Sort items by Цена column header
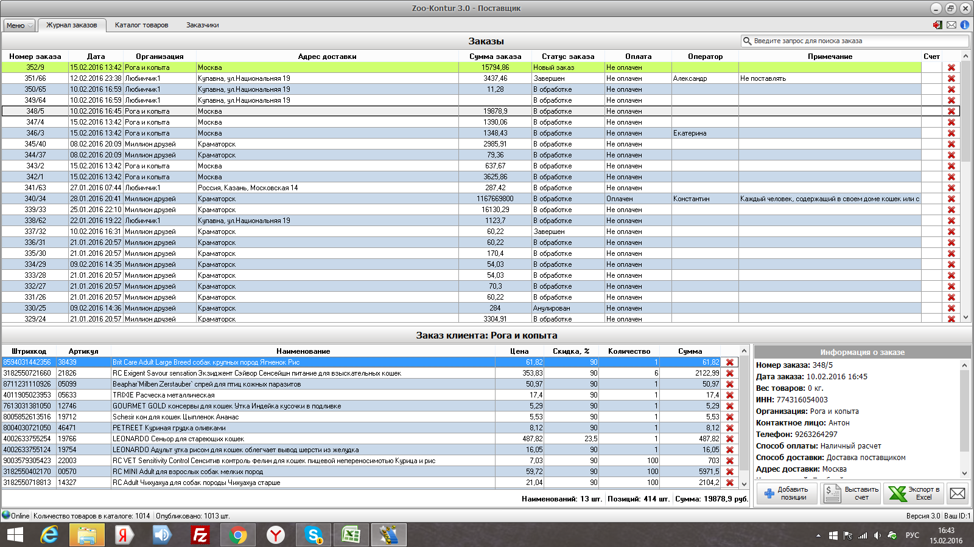 pyautogui.click(x=519, y=351)
